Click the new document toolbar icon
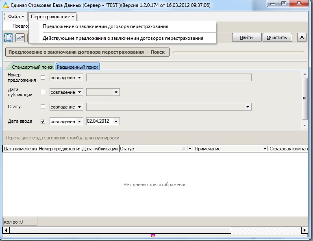 coord(9,38)
